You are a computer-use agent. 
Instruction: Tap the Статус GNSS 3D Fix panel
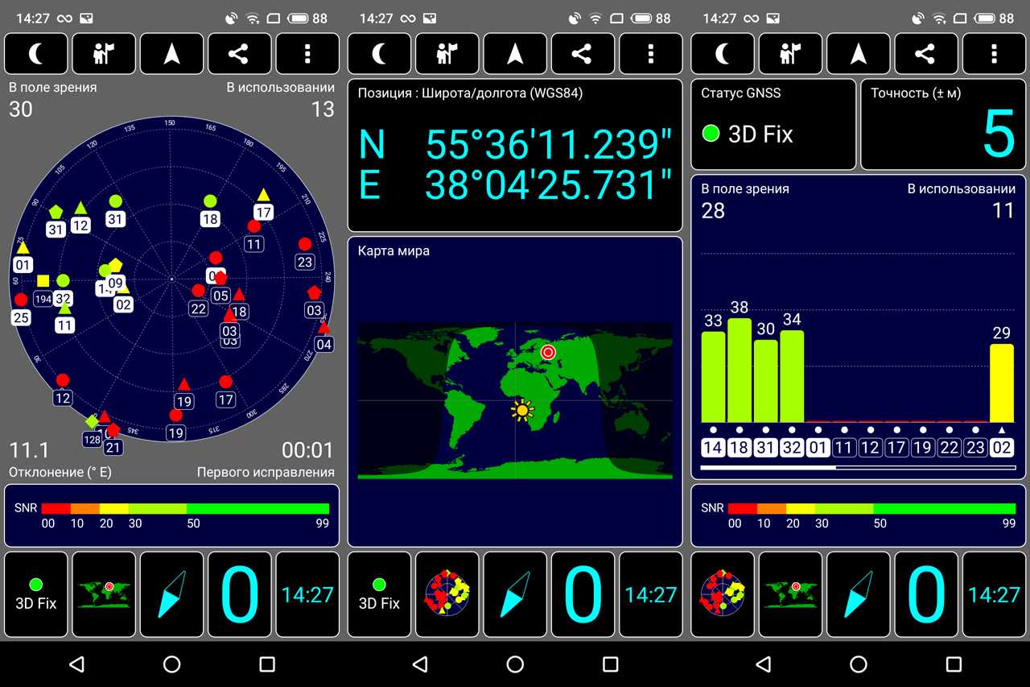click(x=773, y=124)
